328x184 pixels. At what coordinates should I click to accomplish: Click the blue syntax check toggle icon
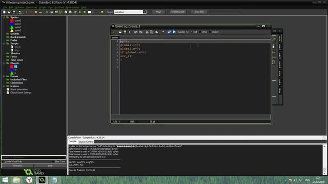[x=169, y=32]
